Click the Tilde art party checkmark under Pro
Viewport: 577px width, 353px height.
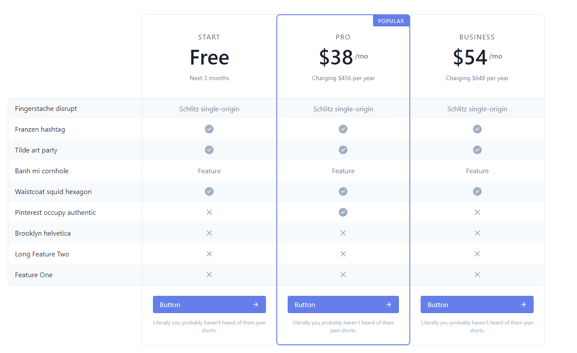coord(343,150)
